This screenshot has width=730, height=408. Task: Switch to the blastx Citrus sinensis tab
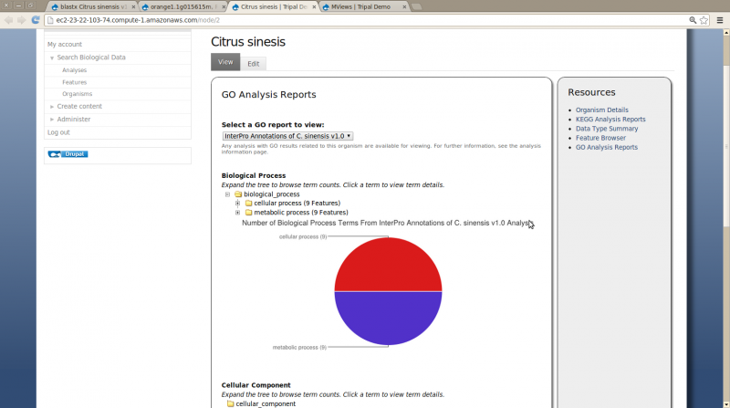(x=93, y=7)
